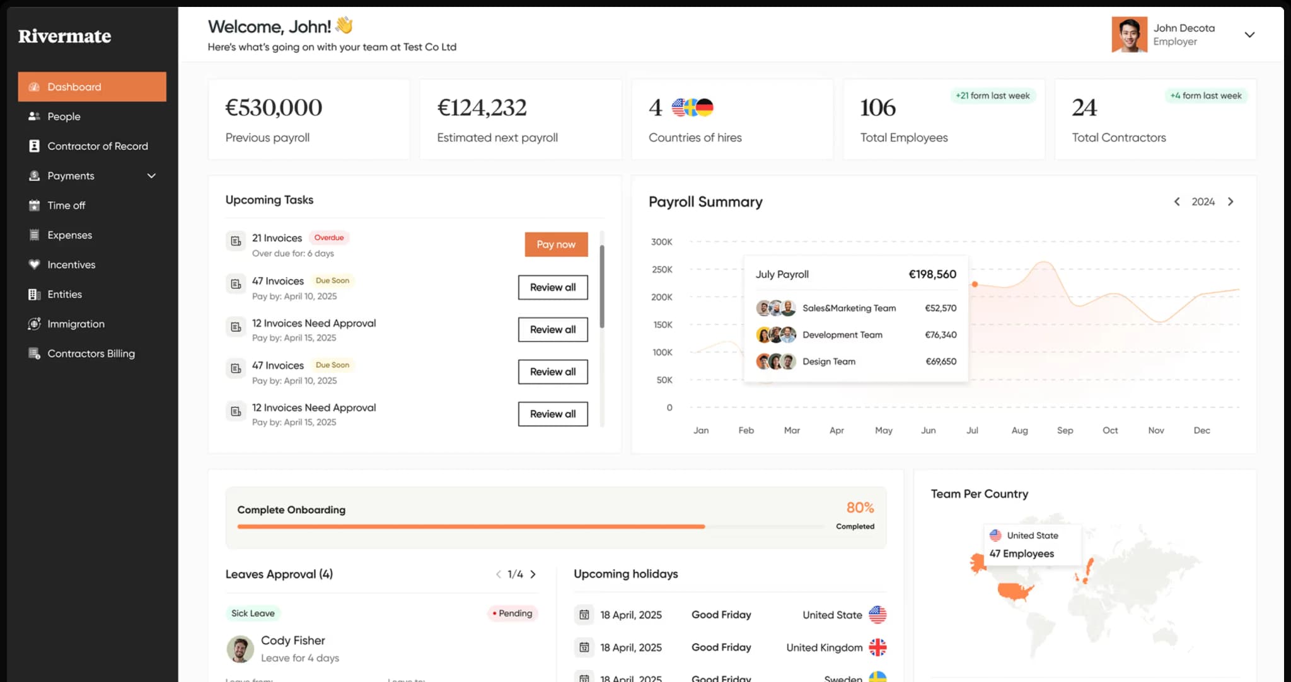Open Contractor of Record page

(x=34, y=145)
